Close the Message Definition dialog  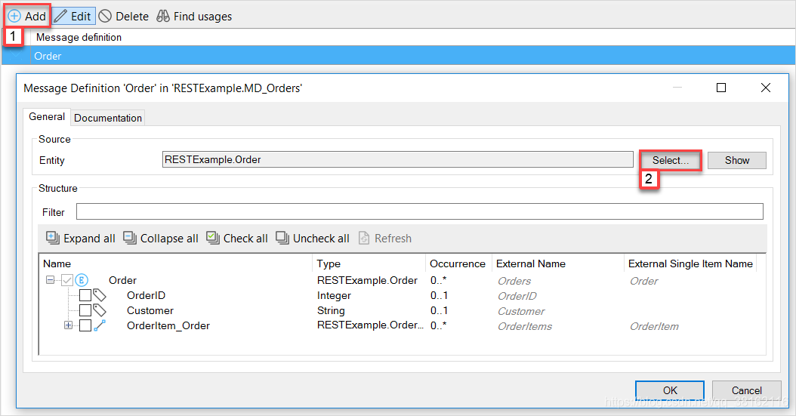pyautogui.click(x=766, y=88)
